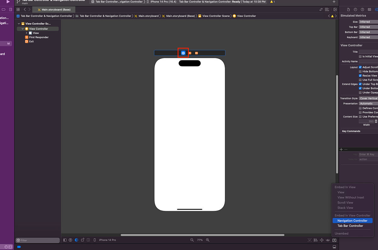Viewport: 378px width, 250px height.
Task: Open the Top Bar Inferred dropdown
Action: [x=367, y=27]
